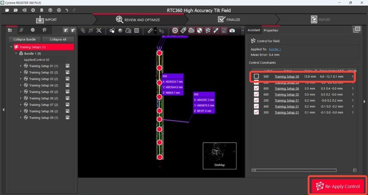Image resolution: width=368 pixels, height=195 pixels.
Task: Go to the FINALIZE workflow step
Action: click(229, 19)
